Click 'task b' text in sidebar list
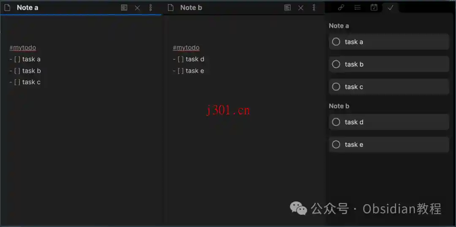This screenshot has height=227, width=456. (x=354, y=64)
